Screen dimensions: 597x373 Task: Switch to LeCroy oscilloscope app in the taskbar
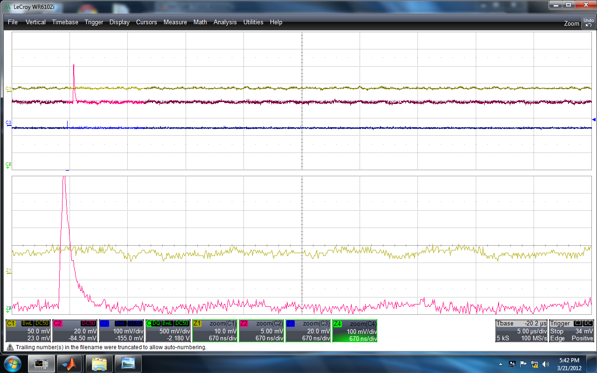click(41, 363)
